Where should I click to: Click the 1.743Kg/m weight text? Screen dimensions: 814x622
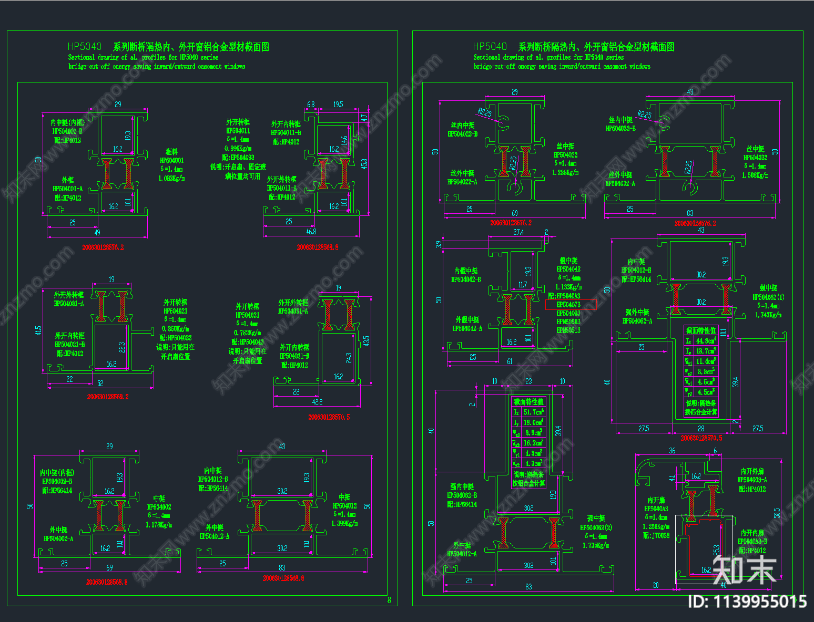click(768, 315)
